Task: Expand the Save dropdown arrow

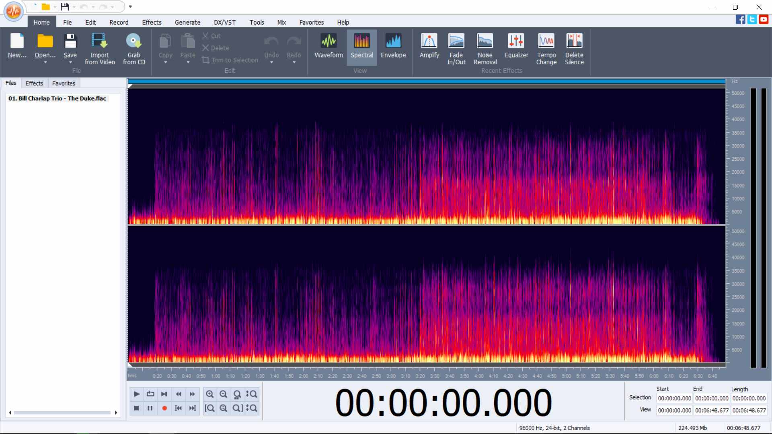Action: tap(70, 62)
